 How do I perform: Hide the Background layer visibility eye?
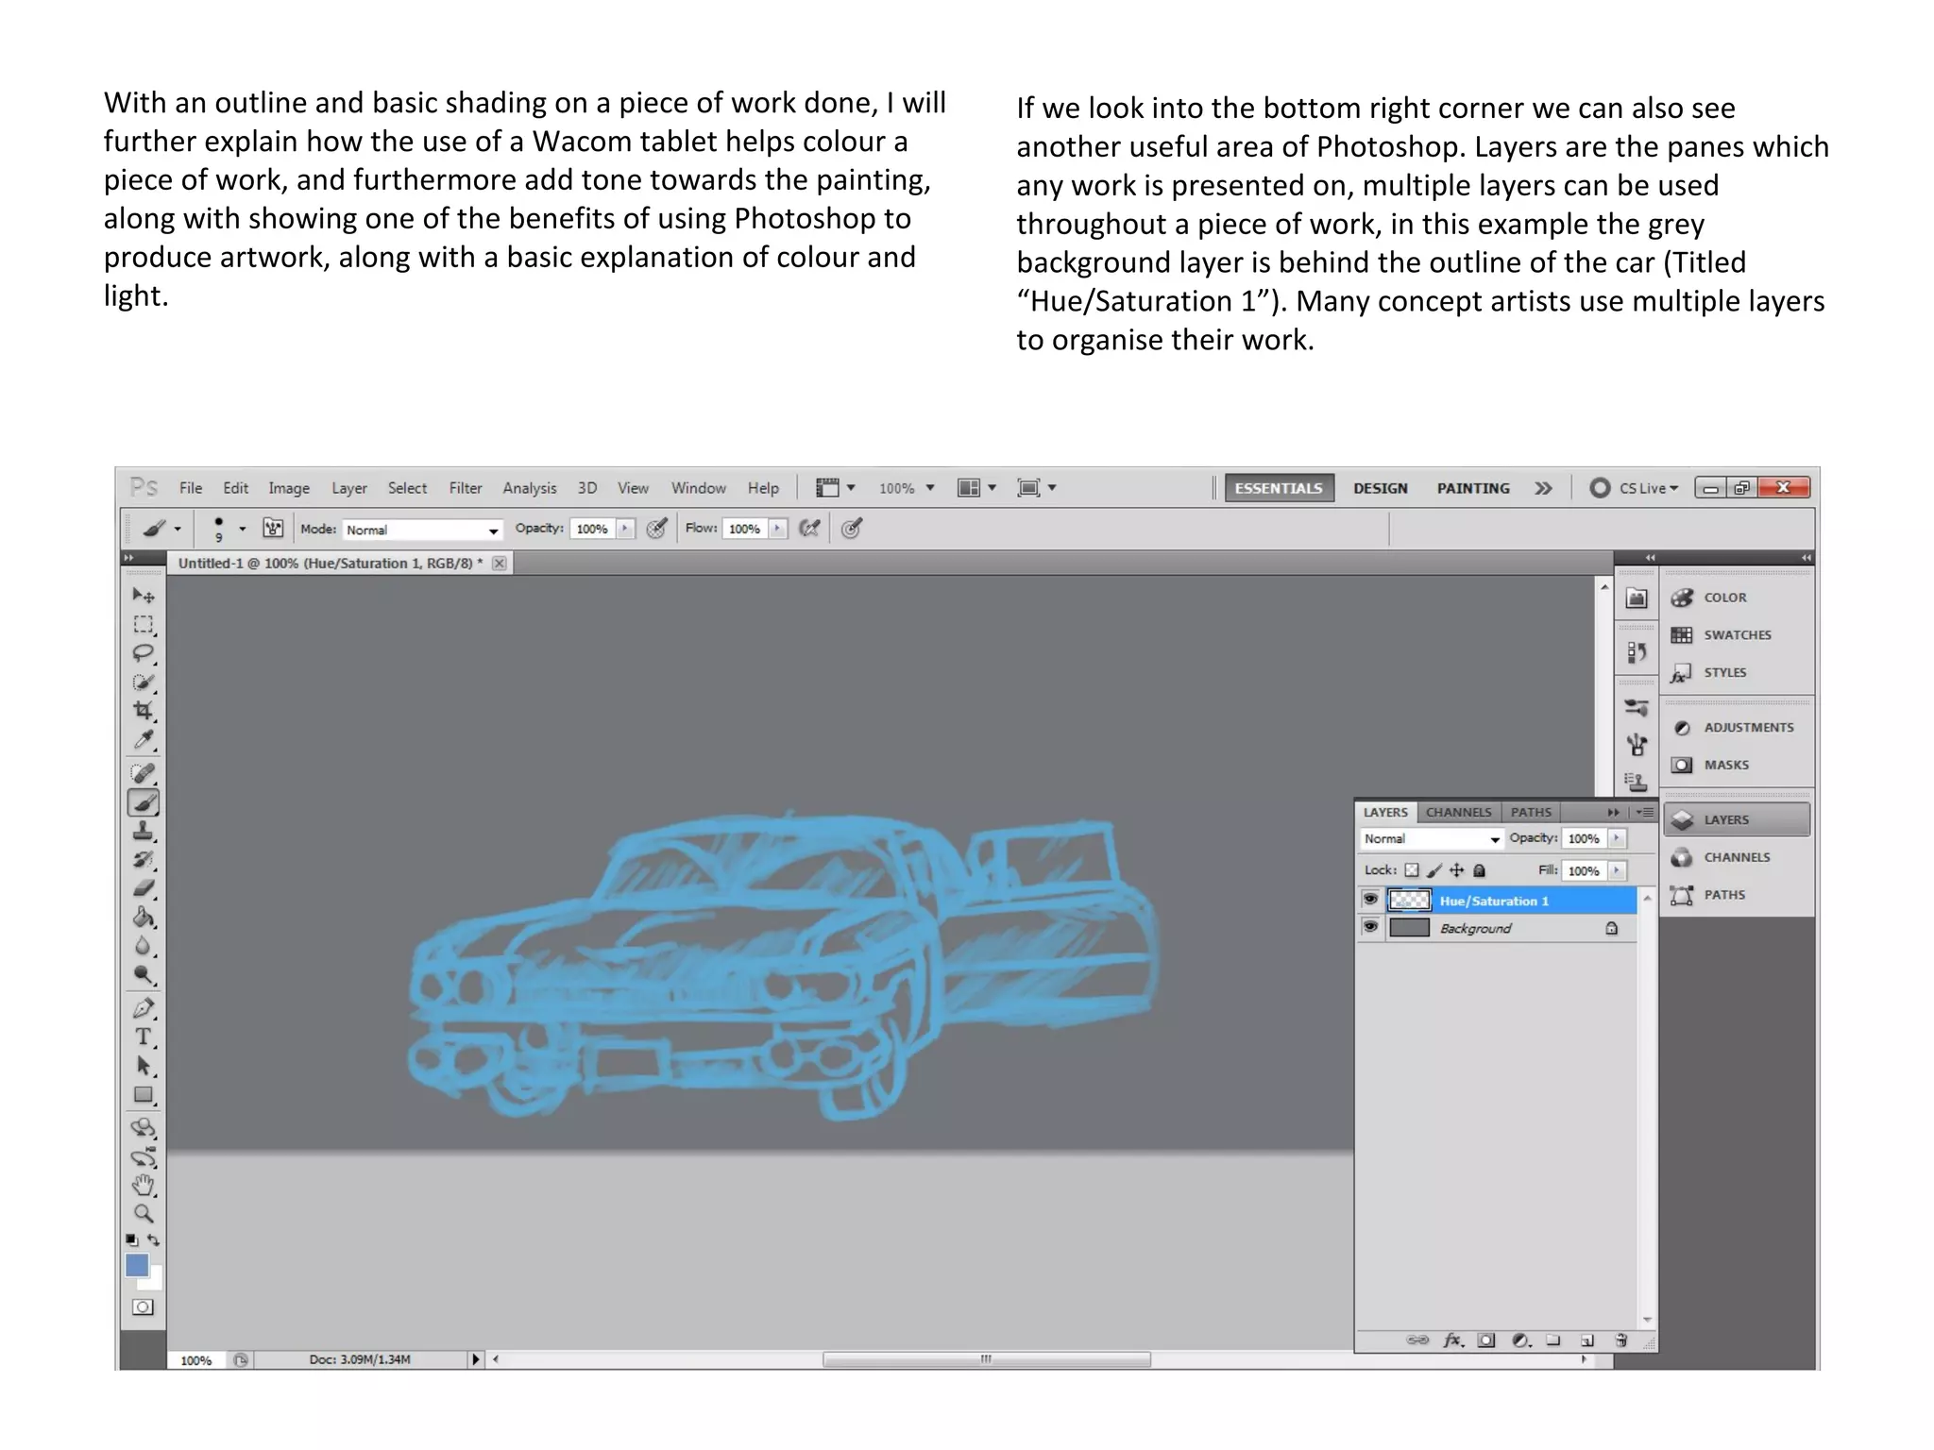tap(1370, 928)
